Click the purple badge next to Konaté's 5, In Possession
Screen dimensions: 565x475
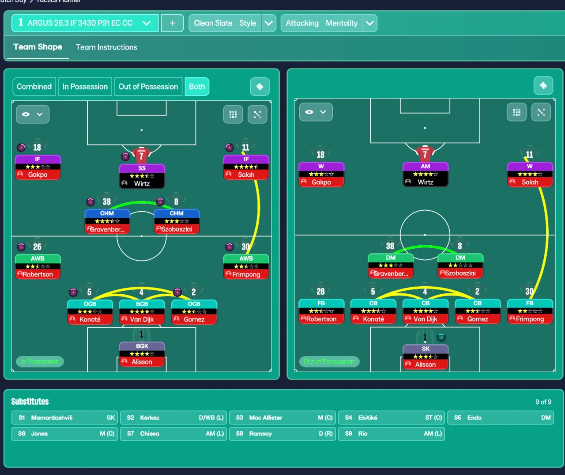[x=73, y=292]
